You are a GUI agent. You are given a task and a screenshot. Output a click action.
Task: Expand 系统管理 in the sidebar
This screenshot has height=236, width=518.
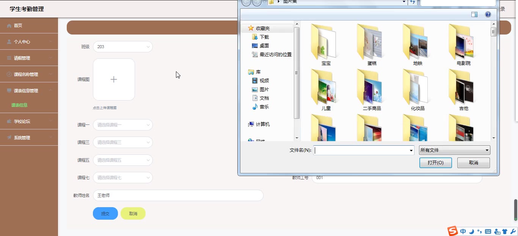(29, 138)
